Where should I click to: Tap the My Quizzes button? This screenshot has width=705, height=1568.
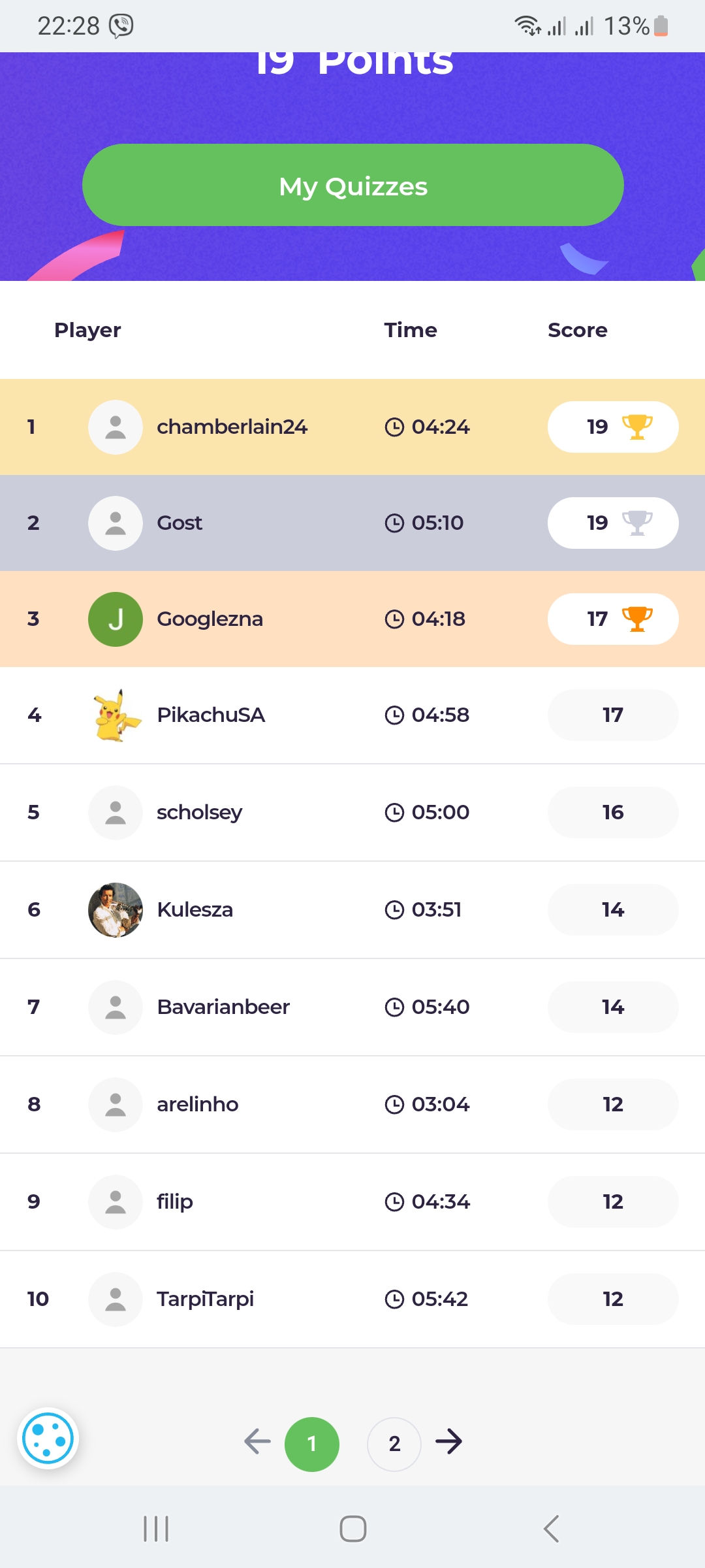(352, 186)
